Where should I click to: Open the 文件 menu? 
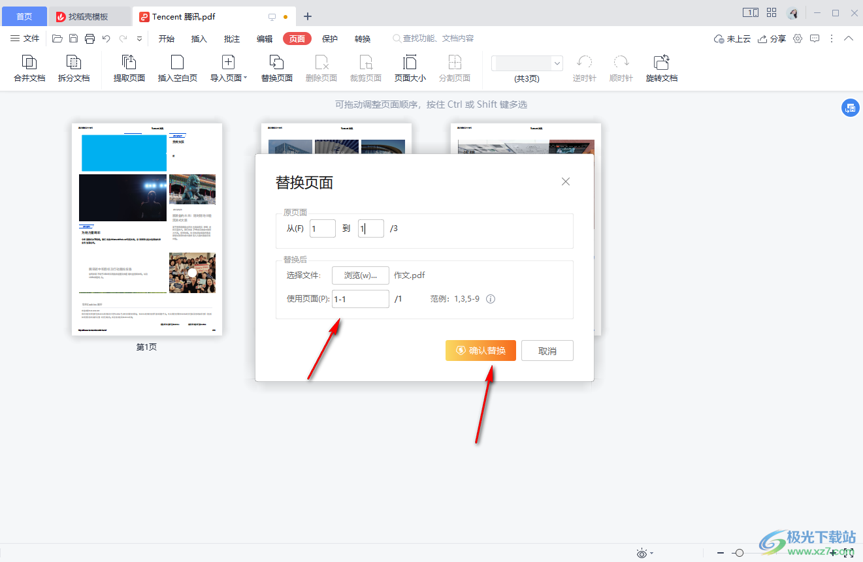pyautogui.click(x=25, y=39)
